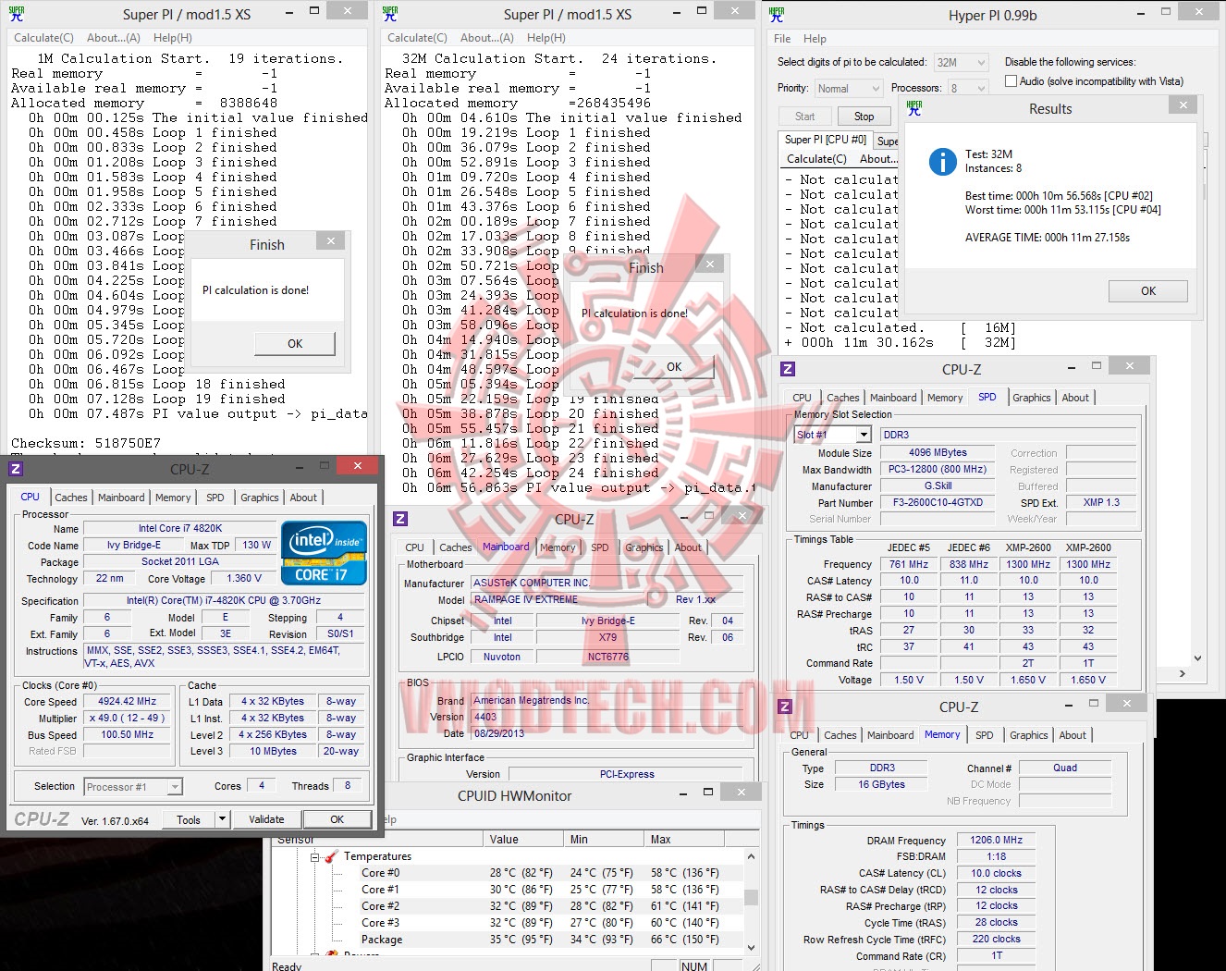Click the Tools button in CPU-Z

pos(189,819)
